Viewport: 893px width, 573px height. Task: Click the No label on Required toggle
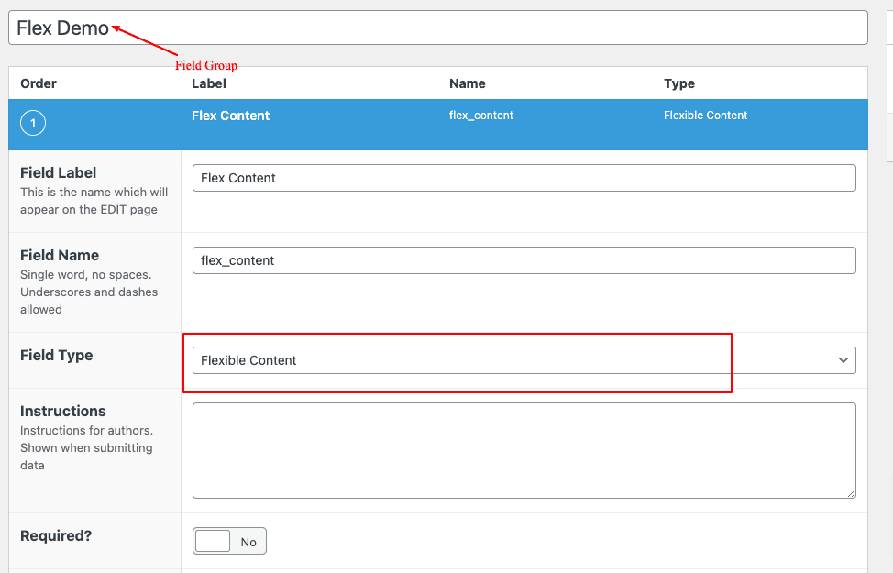[x=248, y=542]
